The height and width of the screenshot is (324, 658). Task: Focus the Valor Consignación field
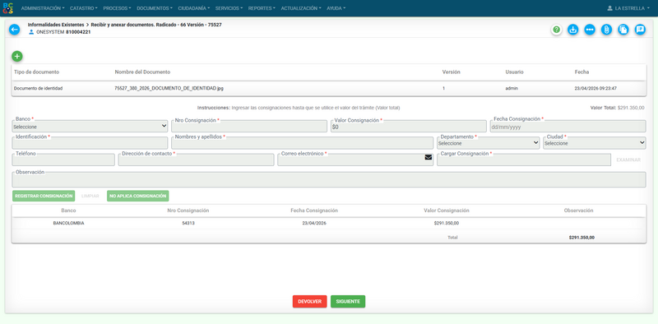[x=408, y=127]
